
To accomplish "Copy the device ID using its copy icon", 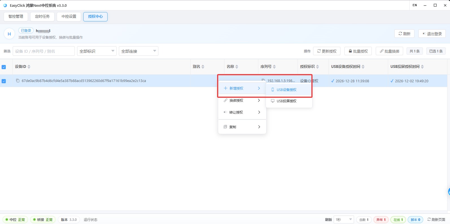I will click(x=18, y=81).
